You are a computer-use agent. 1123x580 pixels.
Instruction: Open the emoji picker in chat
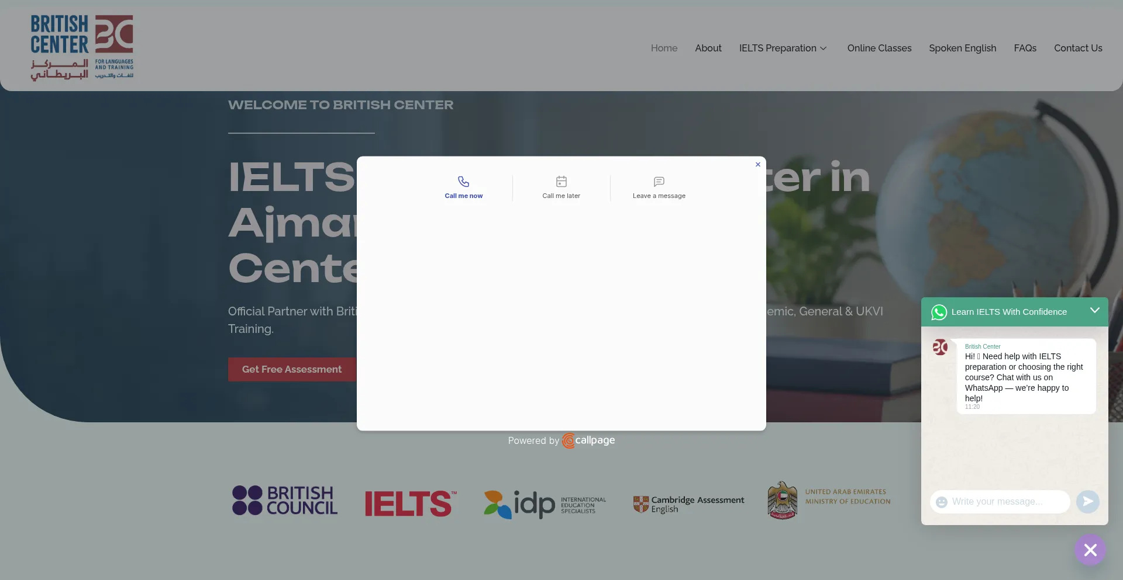(942, 502)
